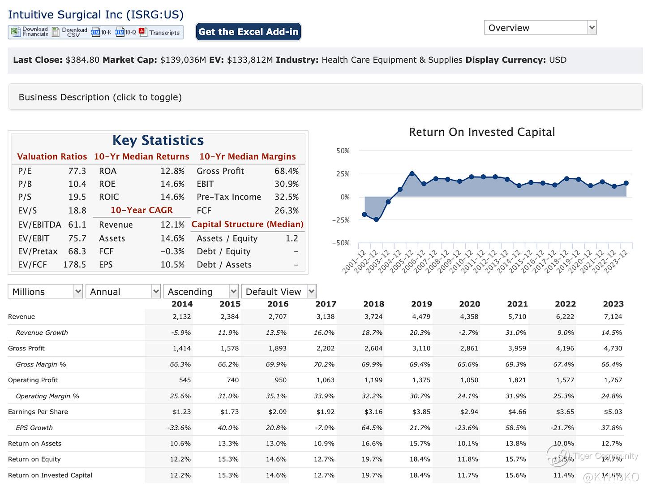Click the 2005-12 peak point on ROIC chart
Image resolution: width=652 pixels, height=492 pixels.
click(412, 173)
